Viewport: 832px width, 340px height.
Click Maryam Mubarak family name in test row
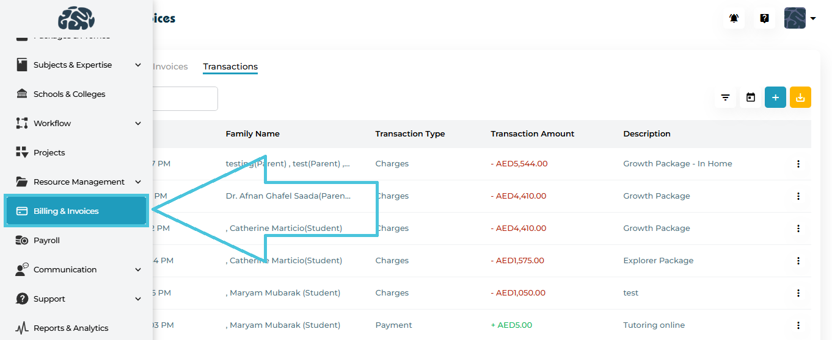click(x=284, y=293)
